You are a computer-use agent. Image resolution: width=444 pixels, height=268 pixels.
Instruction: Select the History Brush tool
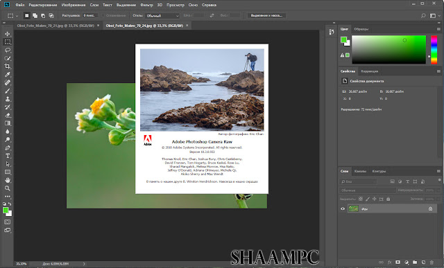8,107
